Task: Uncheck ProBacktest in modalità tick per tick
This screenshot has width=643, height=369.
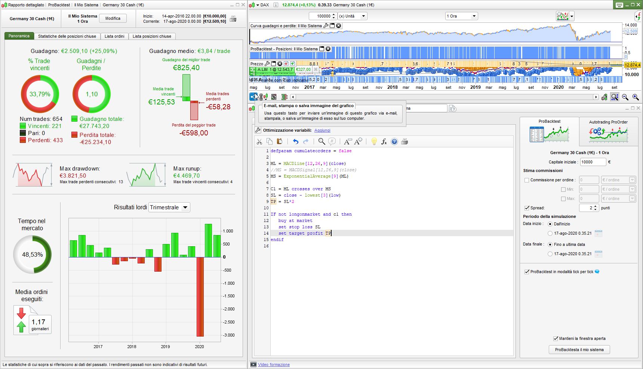Action: pos(527,272)
